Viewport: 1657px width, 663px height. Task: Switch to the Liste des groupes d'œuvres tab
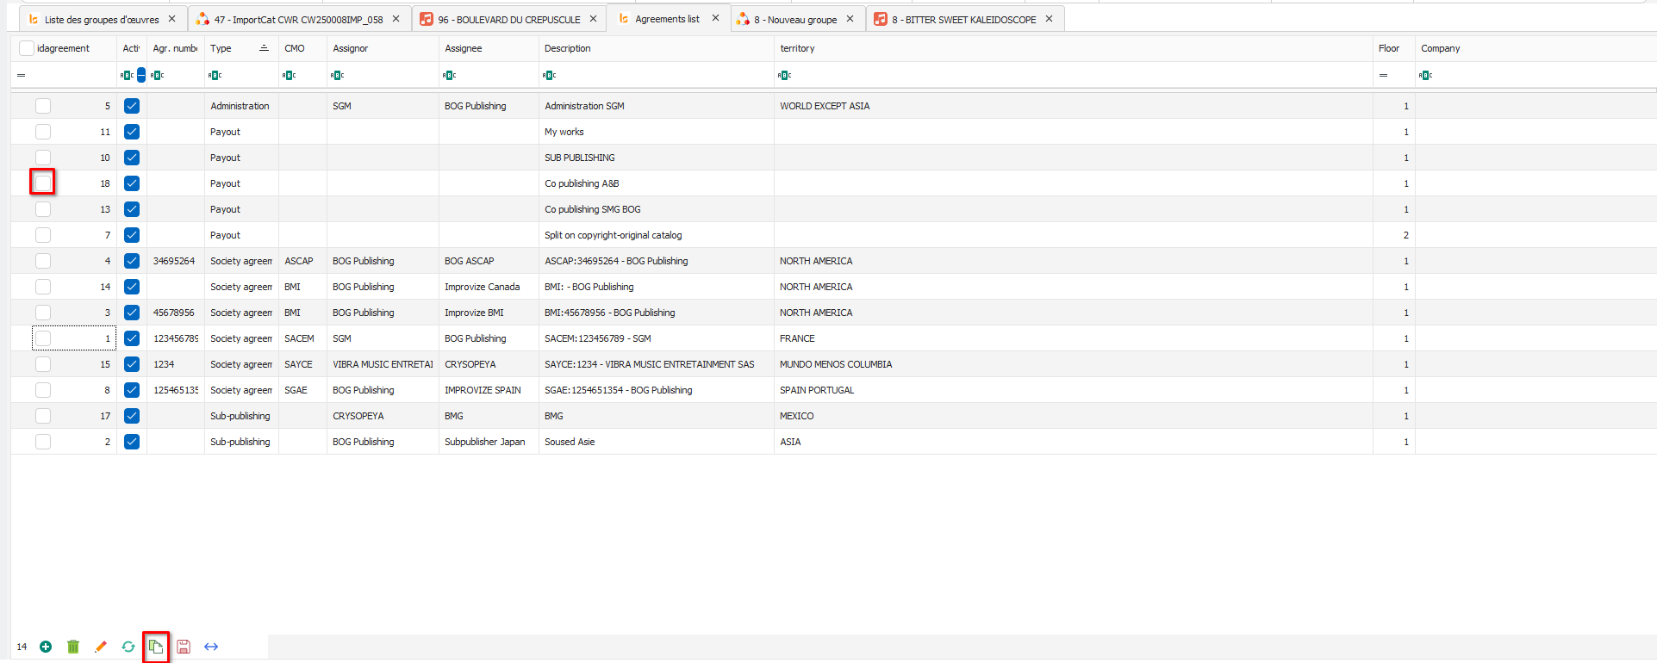101,19
